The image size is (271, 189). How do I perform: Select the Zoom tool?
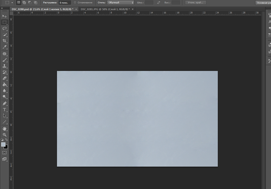click(x=5, y=135)
